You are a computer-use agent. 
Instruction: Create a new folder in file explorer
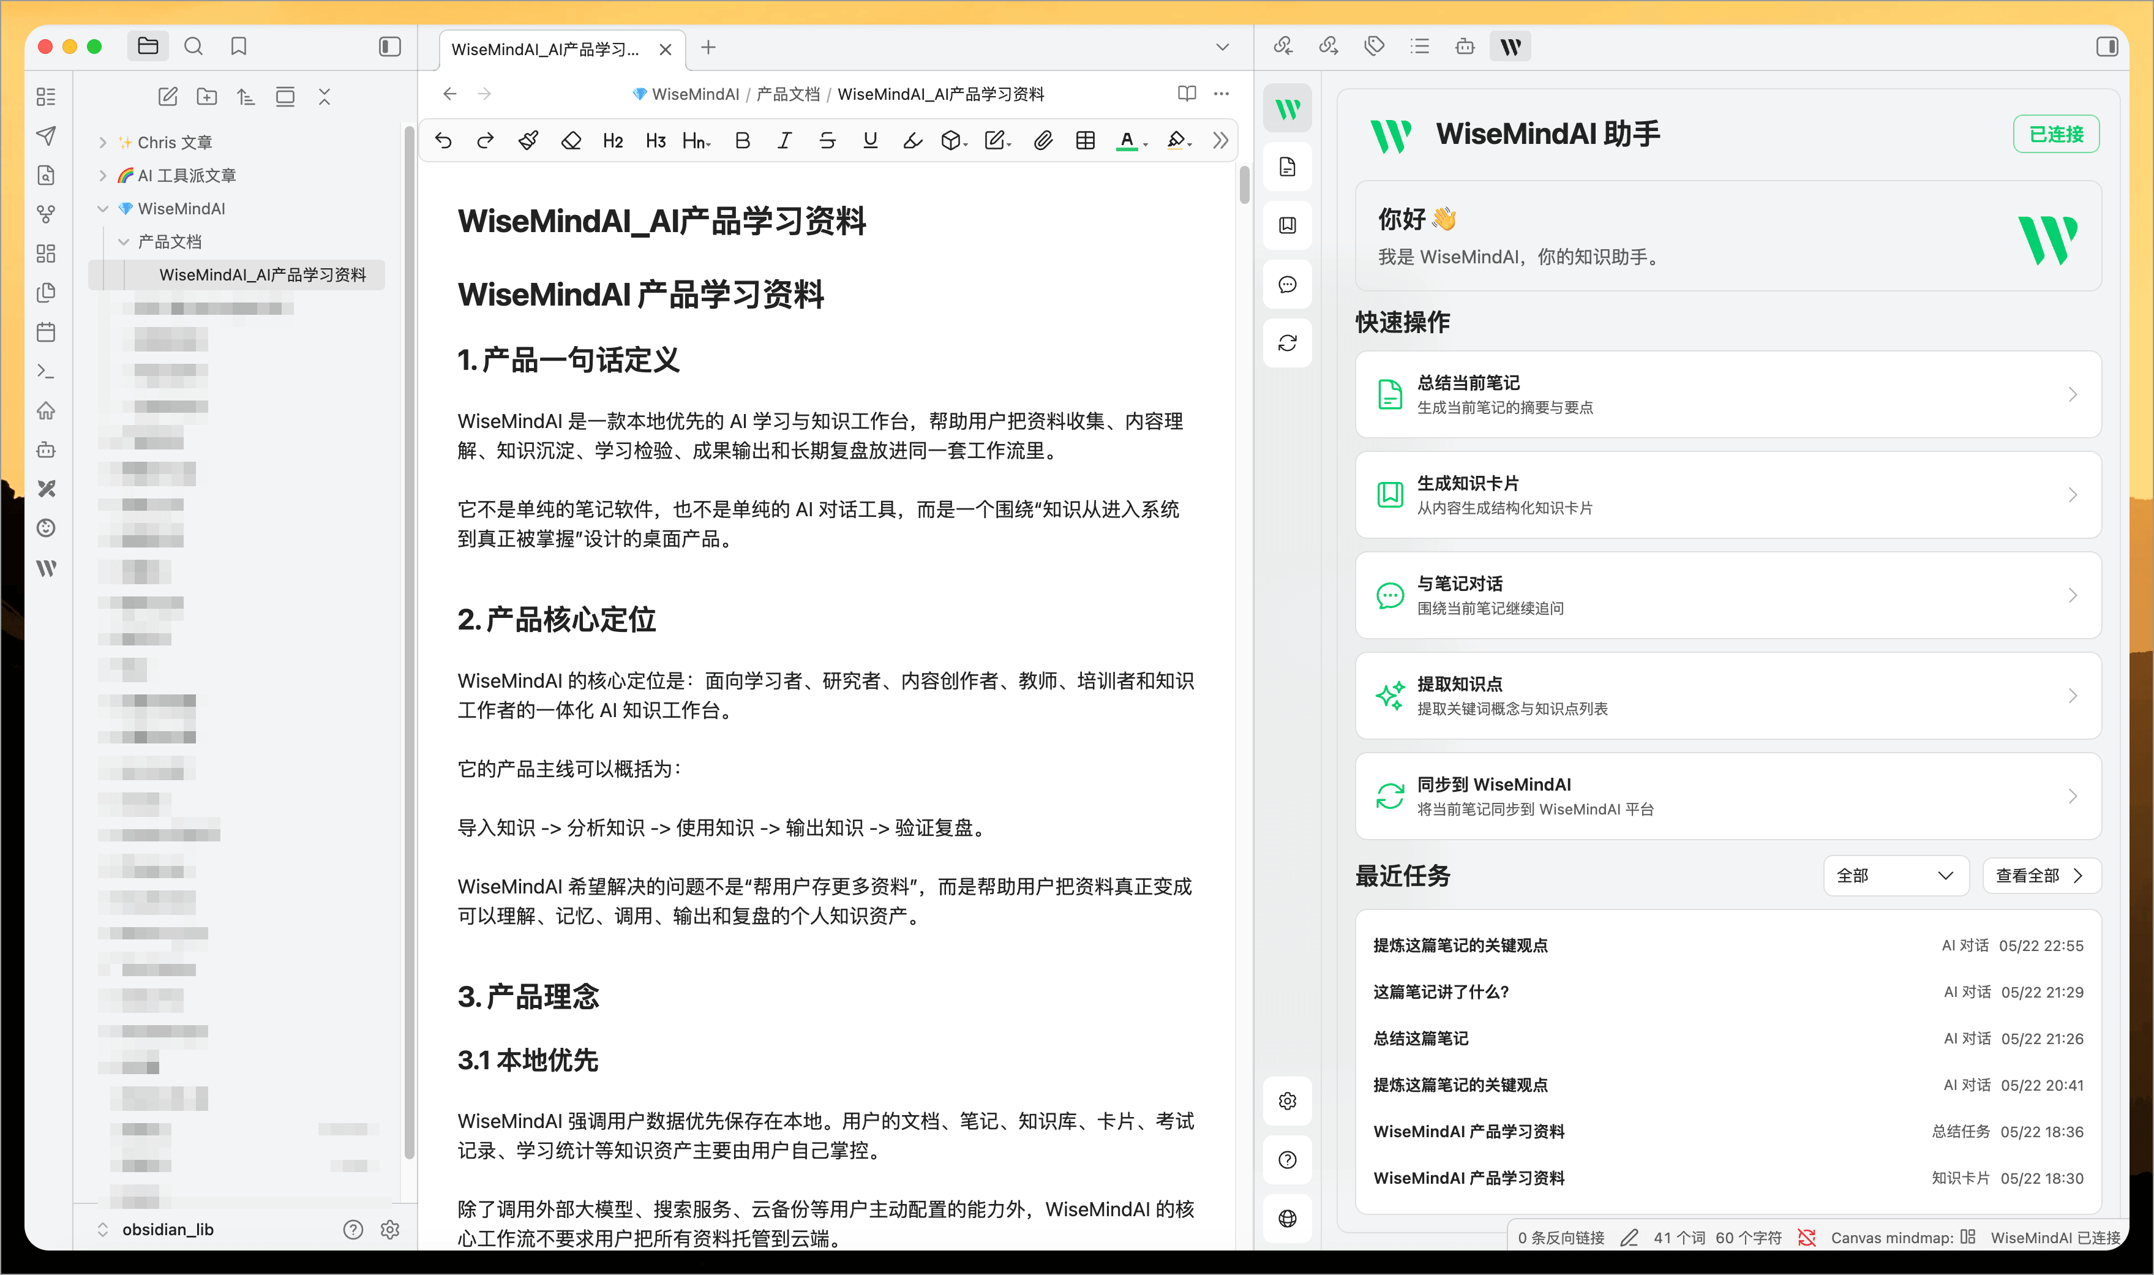pyautogui.click(x=207, y=96)
